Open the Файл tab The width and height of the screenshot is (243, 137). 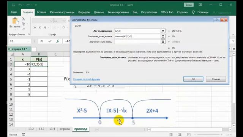[x=14, y=12]
